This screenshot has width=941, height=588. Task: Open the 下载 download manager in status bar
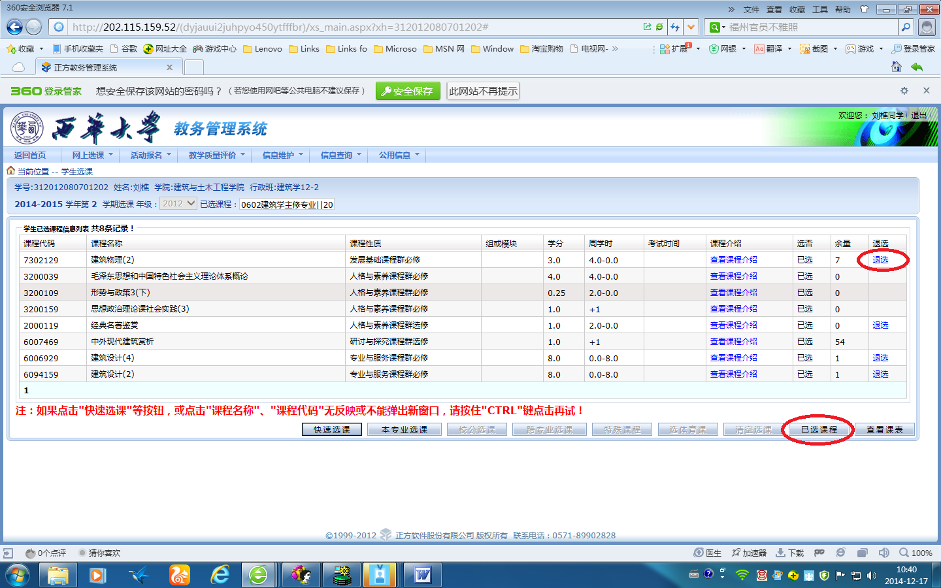click(x=789, y=553)
